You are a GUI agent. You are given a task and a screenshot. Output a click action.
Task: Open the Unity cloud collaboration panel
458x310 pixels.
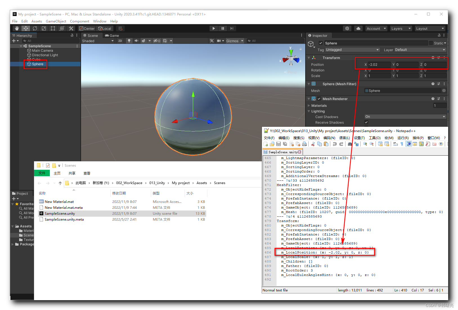[358, 28]
